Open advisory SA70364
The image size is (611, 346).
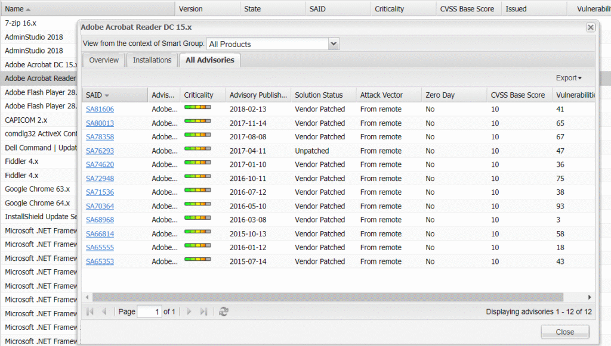point(100,206)
